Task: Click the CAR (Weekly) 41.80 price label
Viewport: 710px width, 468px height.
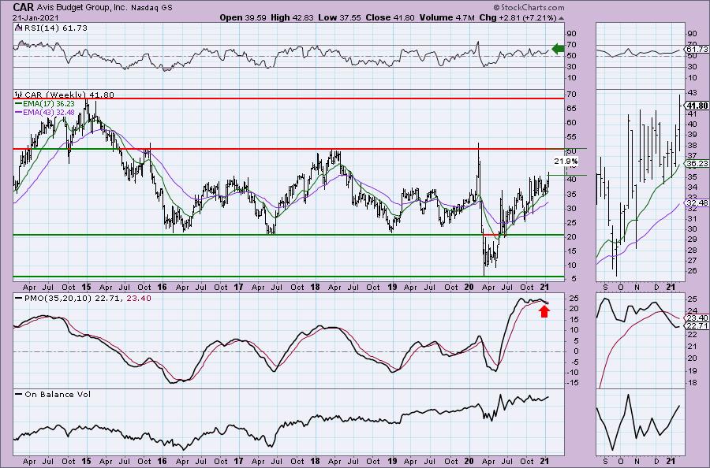Action: [x=69, y=95]
